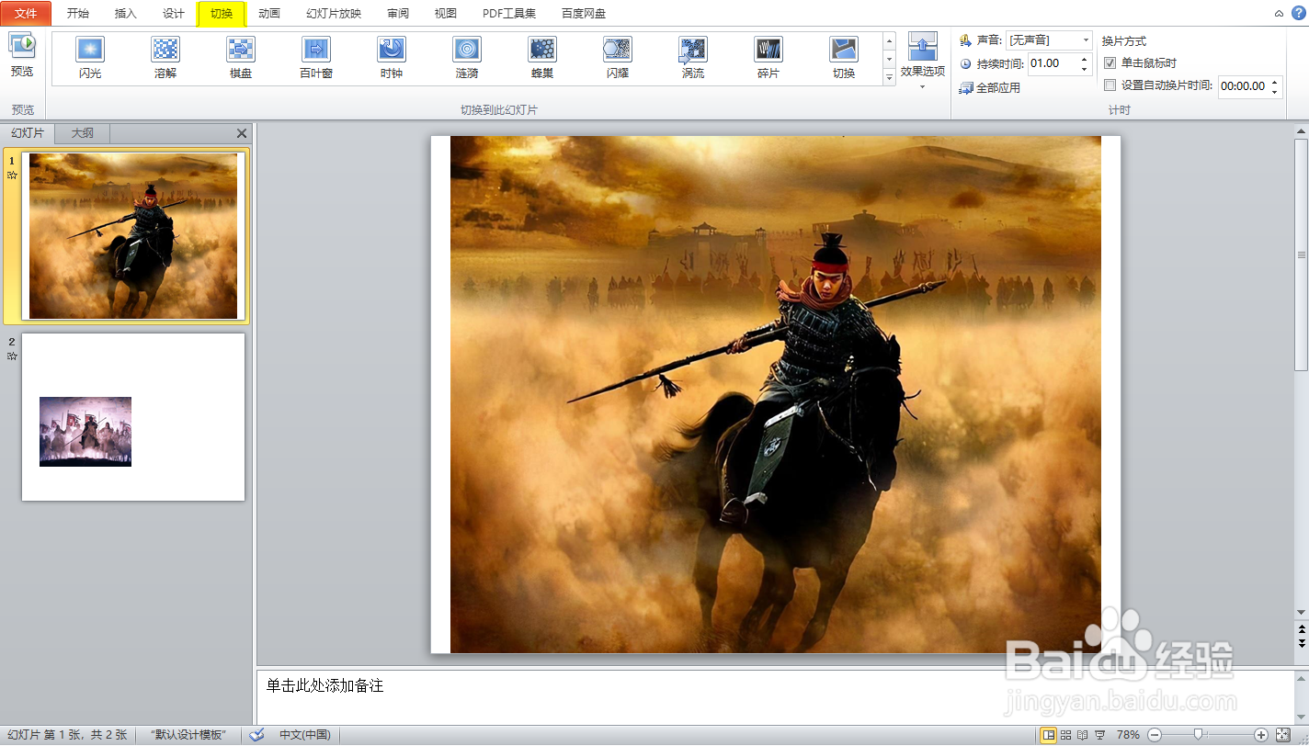Enable 设置自动换片时间 checkbox
Viewport: 1309px width, 746px height.
(x=1110, y=85)
